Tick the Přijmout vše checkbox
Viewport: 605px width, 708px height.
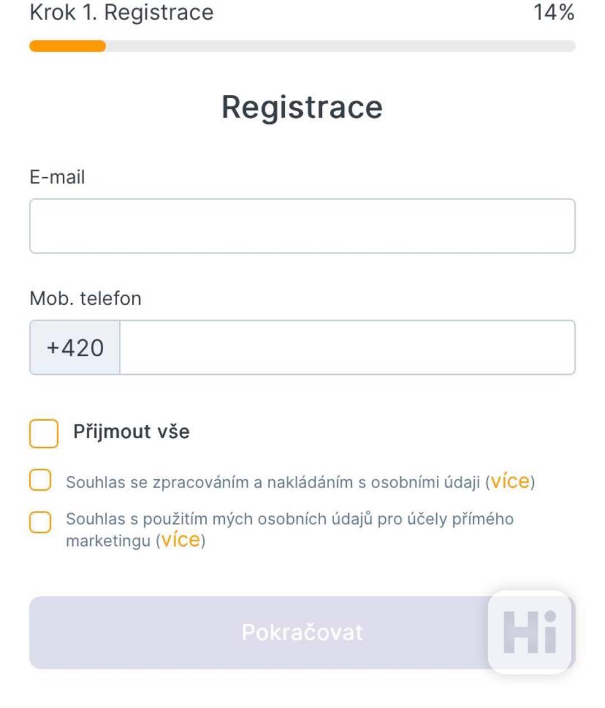(x=44, y=433)
